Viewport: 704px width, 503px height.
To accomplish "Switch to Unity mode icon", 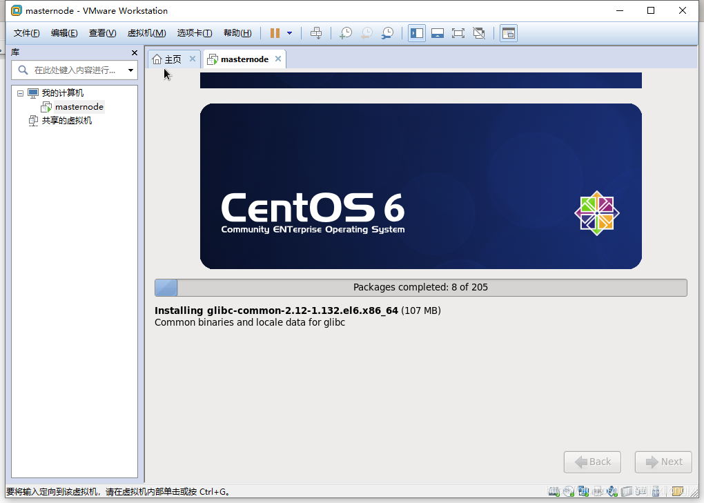I will (x=479, y=33).
